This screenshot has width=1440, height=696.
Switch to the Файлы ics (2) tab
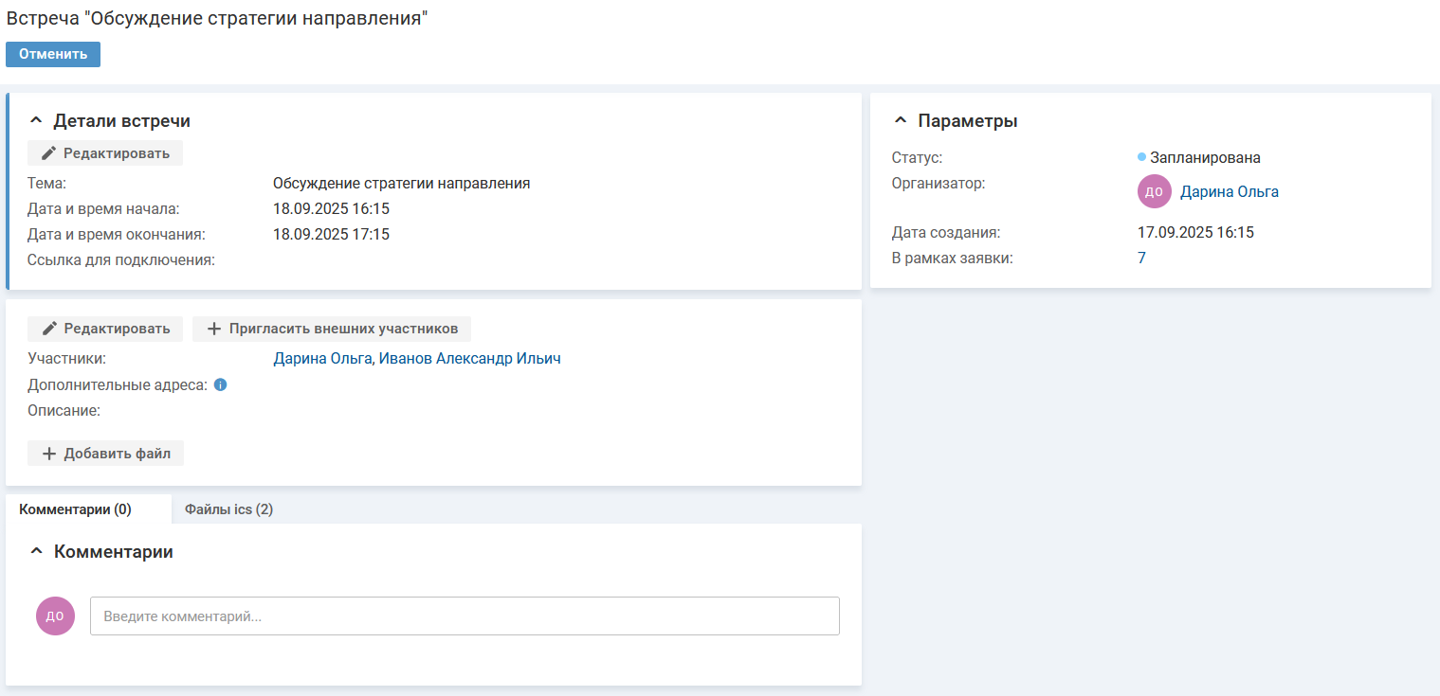tap(228, 509)
